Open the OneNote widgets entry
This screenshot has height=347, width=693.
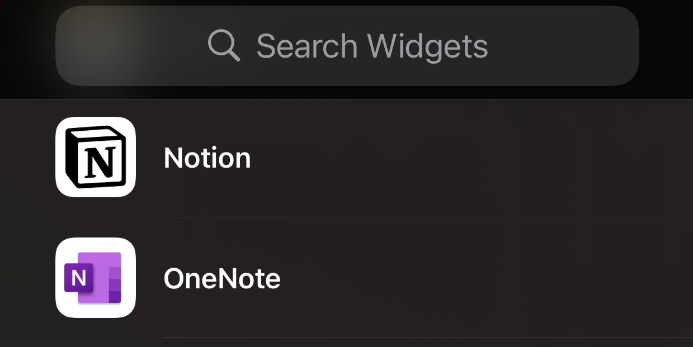coord(347,278)
